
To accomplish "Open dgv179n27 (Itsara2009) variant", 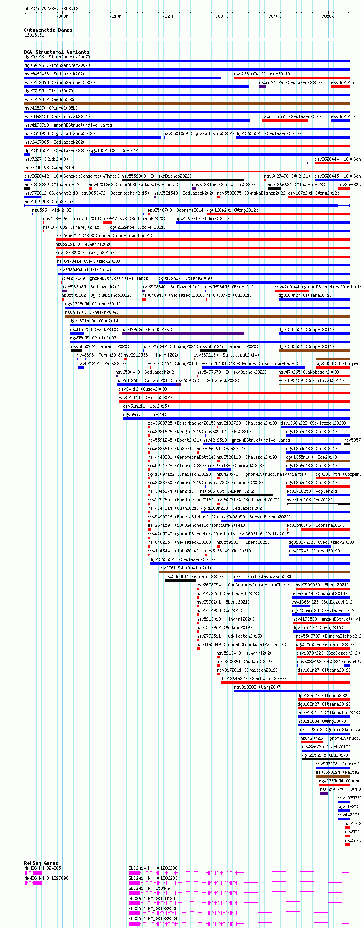I will point(185,279).
